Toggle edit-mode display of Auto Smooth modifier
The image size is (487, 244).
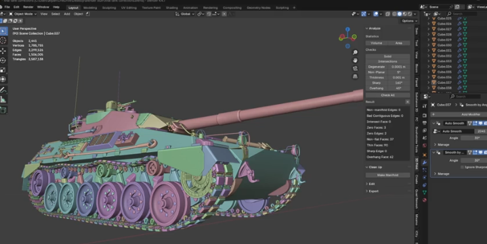click(475, 124)
